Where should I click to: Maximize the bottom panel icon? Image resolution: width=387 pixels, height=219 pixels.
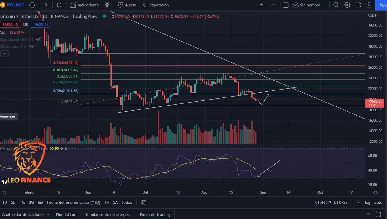(x=379, y=215)
